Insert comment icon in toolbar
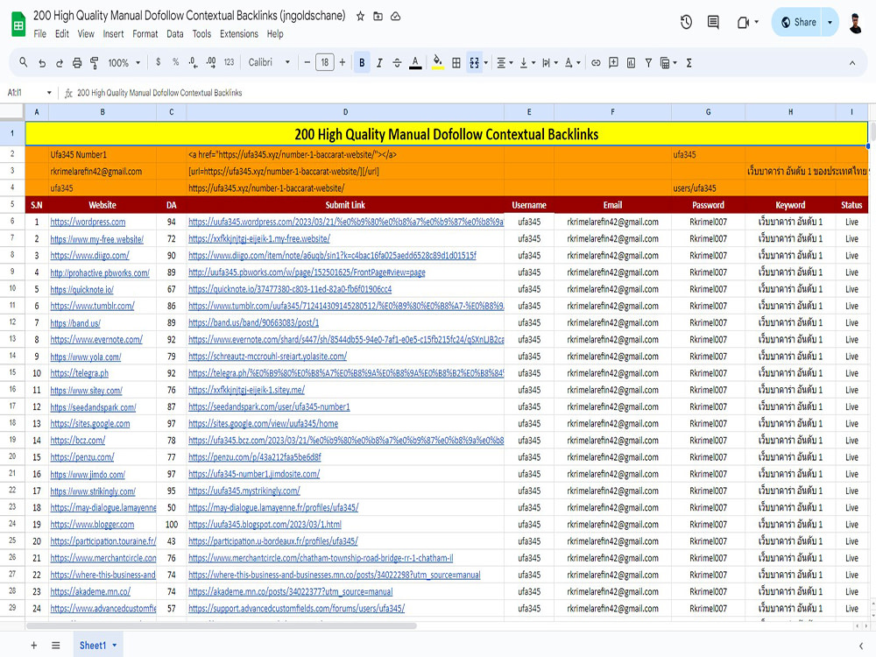 click(x=613, y=63)
